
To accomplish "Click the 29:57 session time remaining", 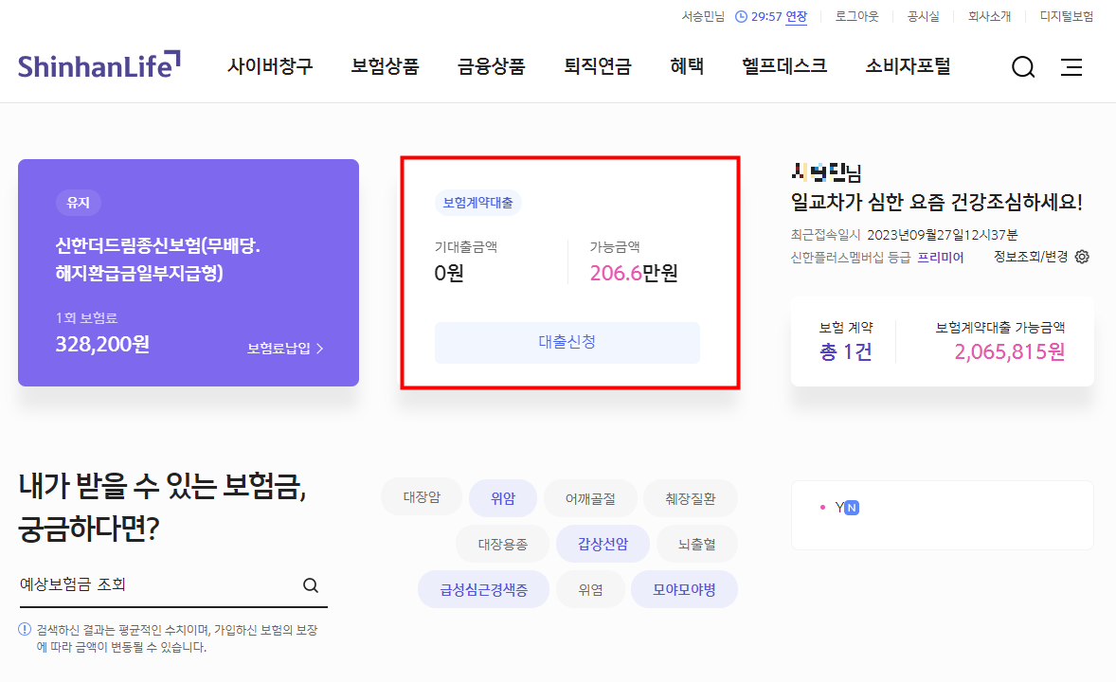I will point(766,16).
